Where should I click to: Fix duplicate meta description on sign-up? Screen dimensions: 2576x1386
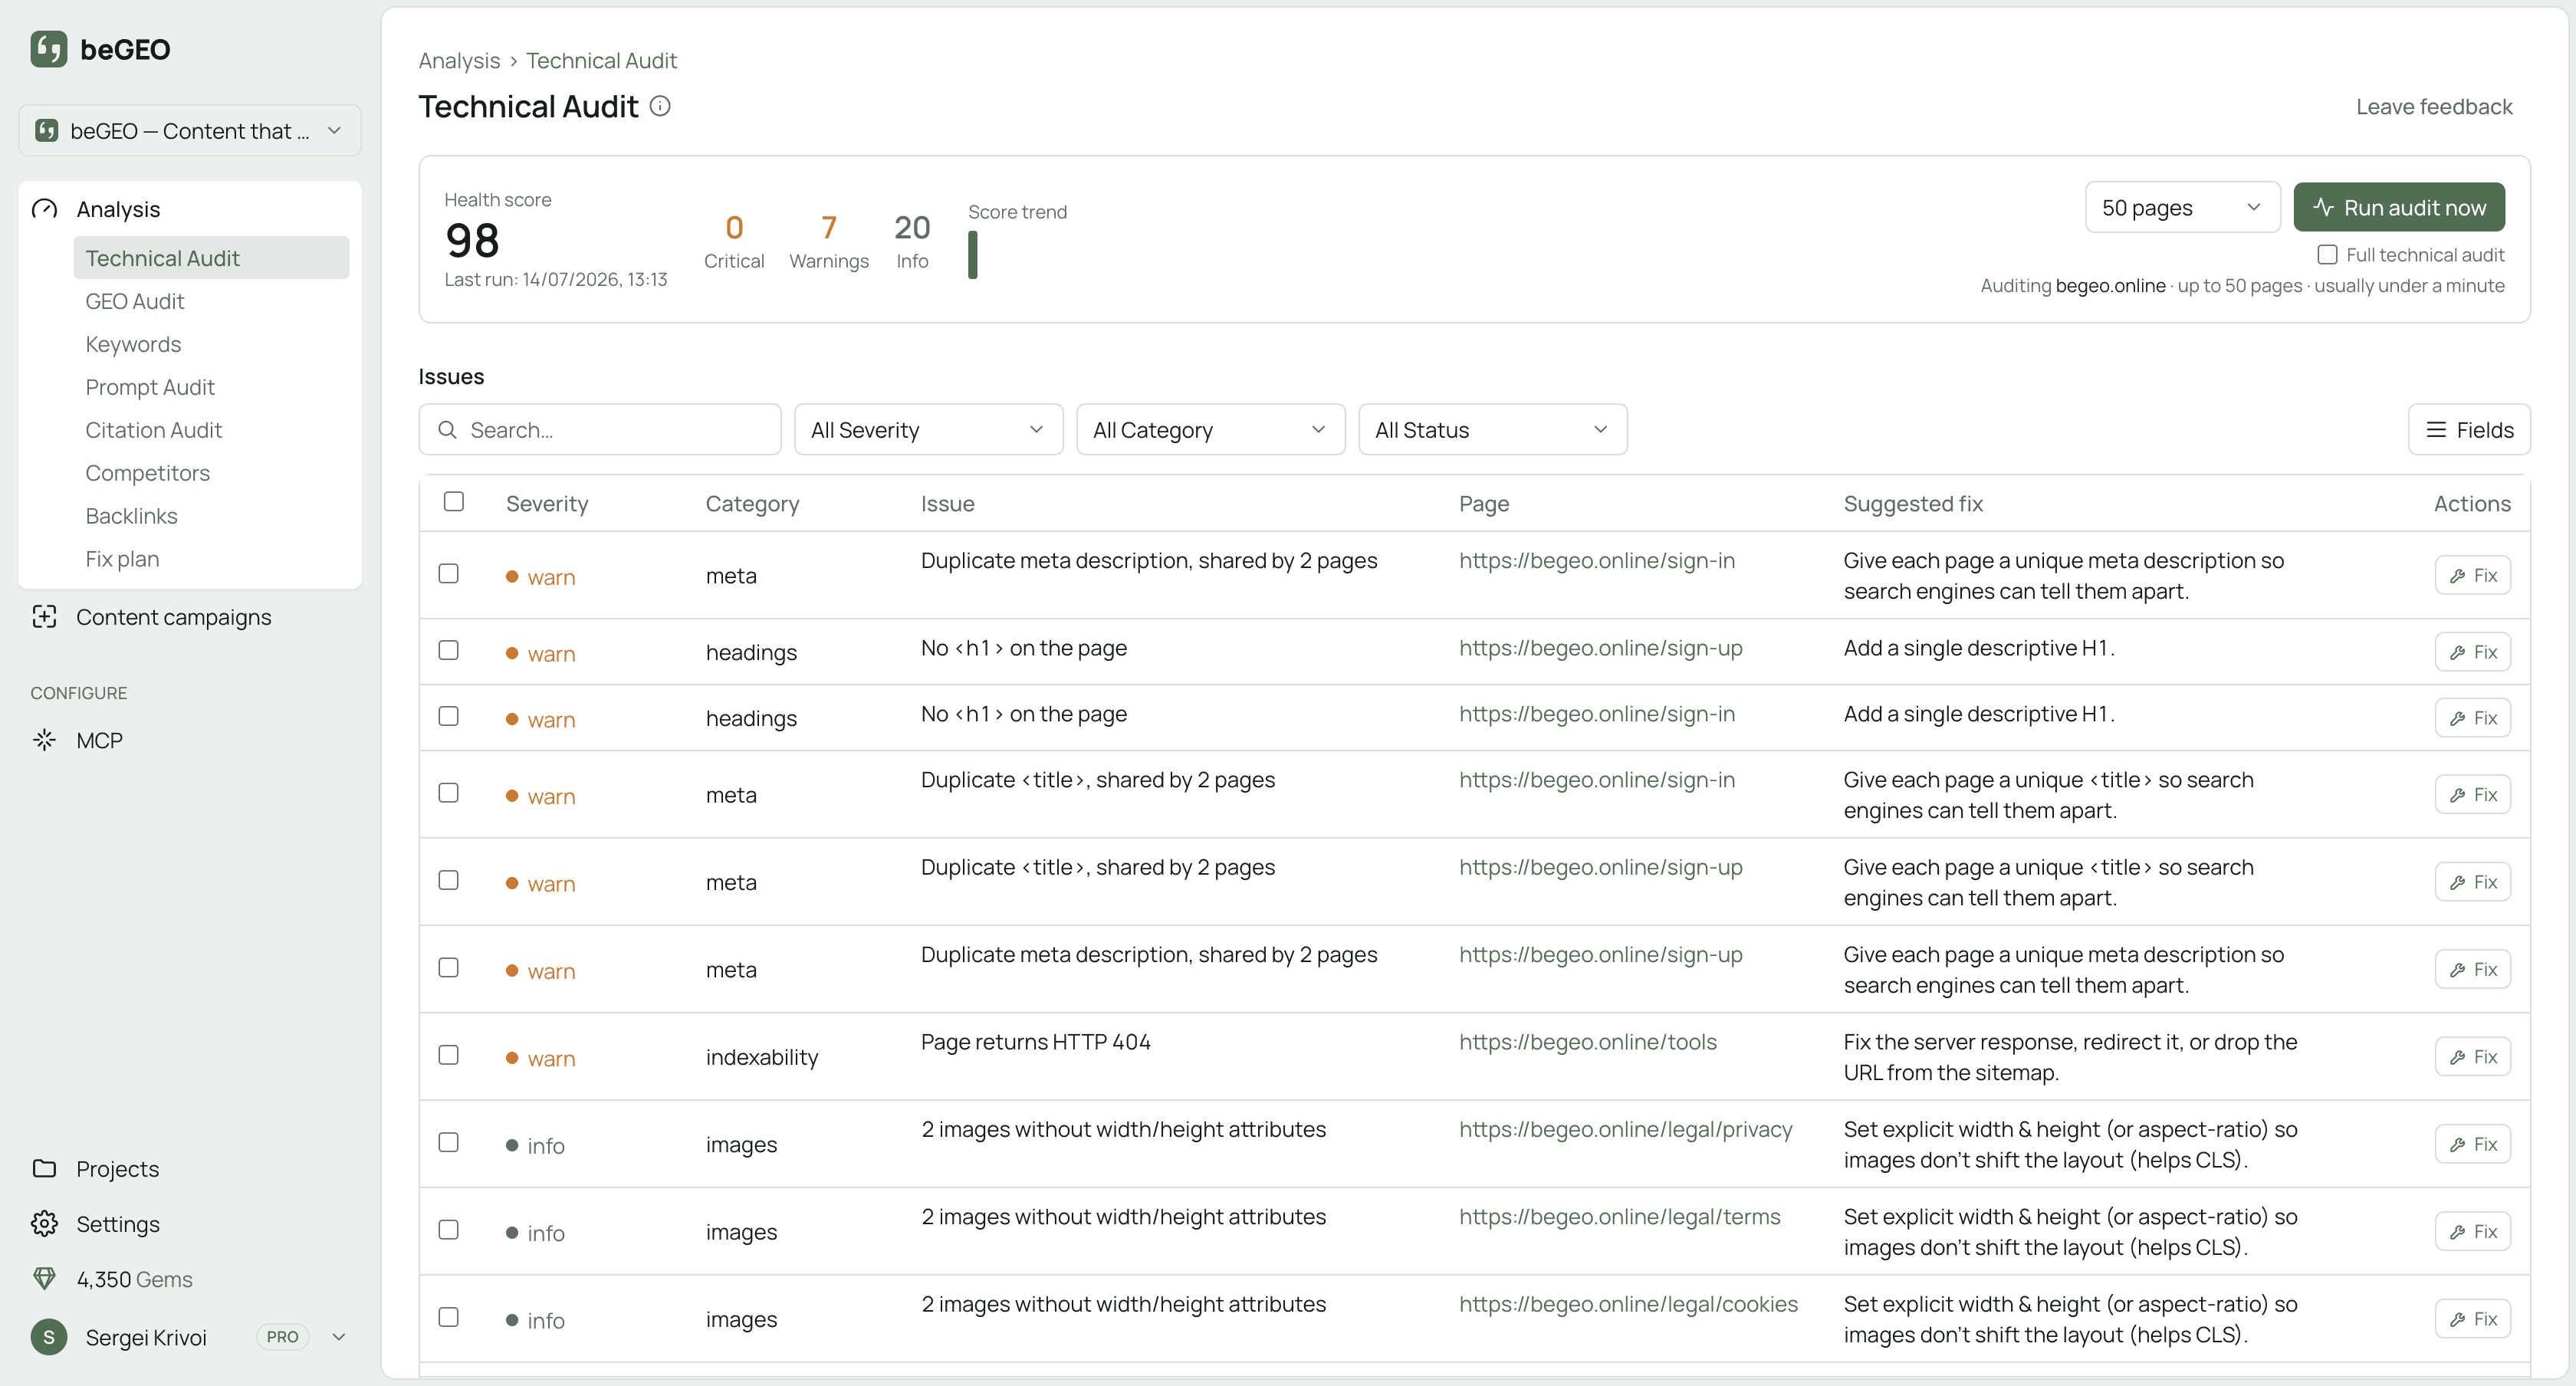tap(2472, 969)
